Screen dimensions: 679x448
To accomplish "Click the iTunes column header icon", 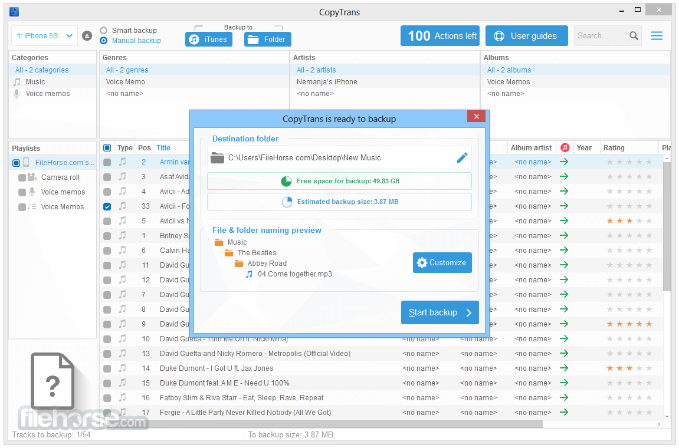I will pos(565,147).
